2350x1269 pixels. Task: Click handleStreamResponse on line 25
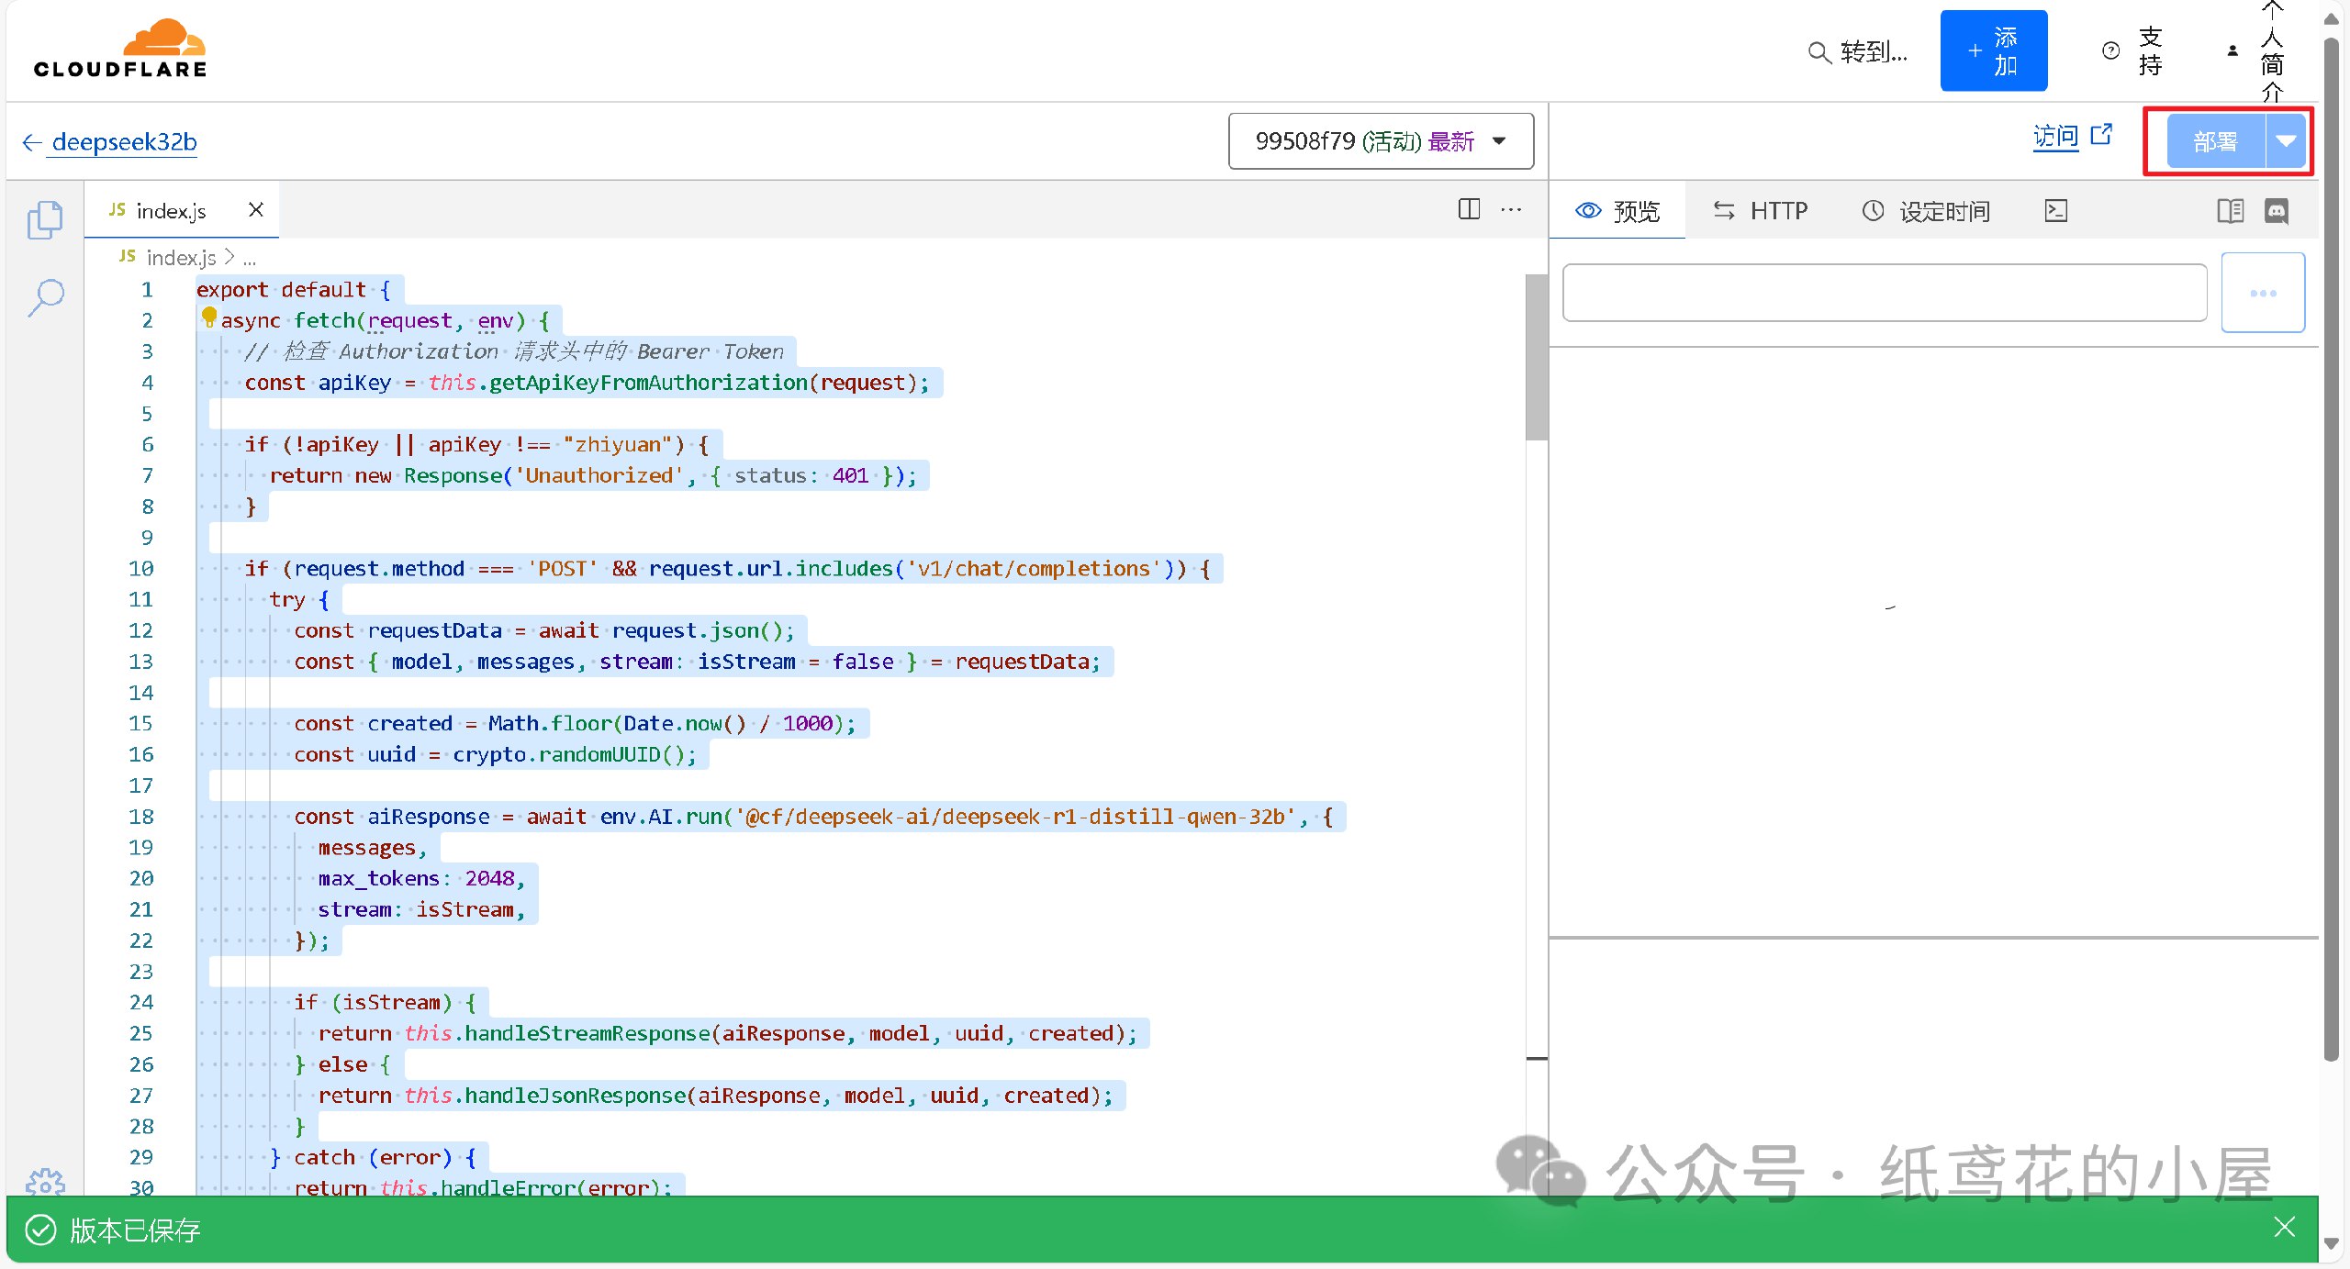coord(587,1033)
